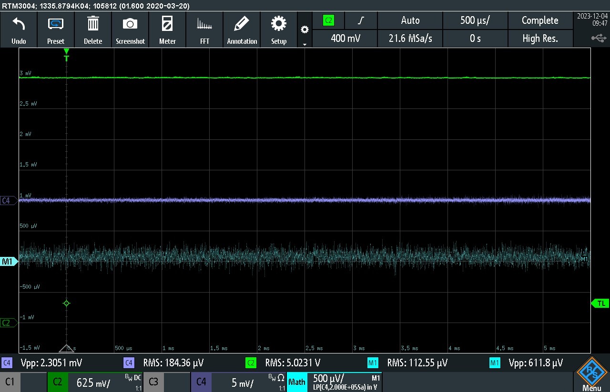Select the C2 channel ground marker
Image resolution: width=610 pixels, height=392 pixels.
8,323
